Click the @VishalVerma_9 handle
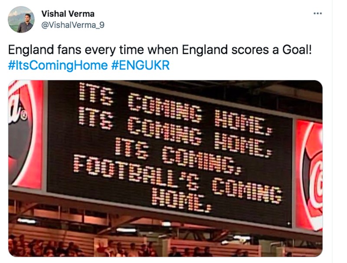This screenshot has height=263, width=347. 73,25
